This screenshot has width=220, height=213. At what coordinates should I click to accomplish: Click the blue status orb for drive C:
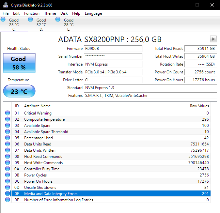pyautogui.click(x=3, y=19)
